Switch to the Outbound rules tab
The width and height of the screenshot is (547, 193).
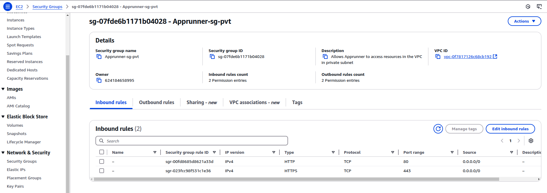click(156, 102)
